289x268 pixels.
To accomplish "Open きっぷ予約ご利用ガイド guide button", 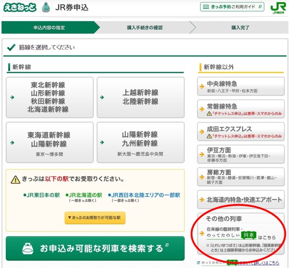I will [x=232, y=7].
